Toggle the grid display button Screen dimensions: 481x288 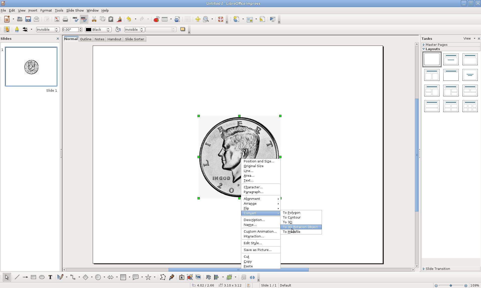[187, 19]
